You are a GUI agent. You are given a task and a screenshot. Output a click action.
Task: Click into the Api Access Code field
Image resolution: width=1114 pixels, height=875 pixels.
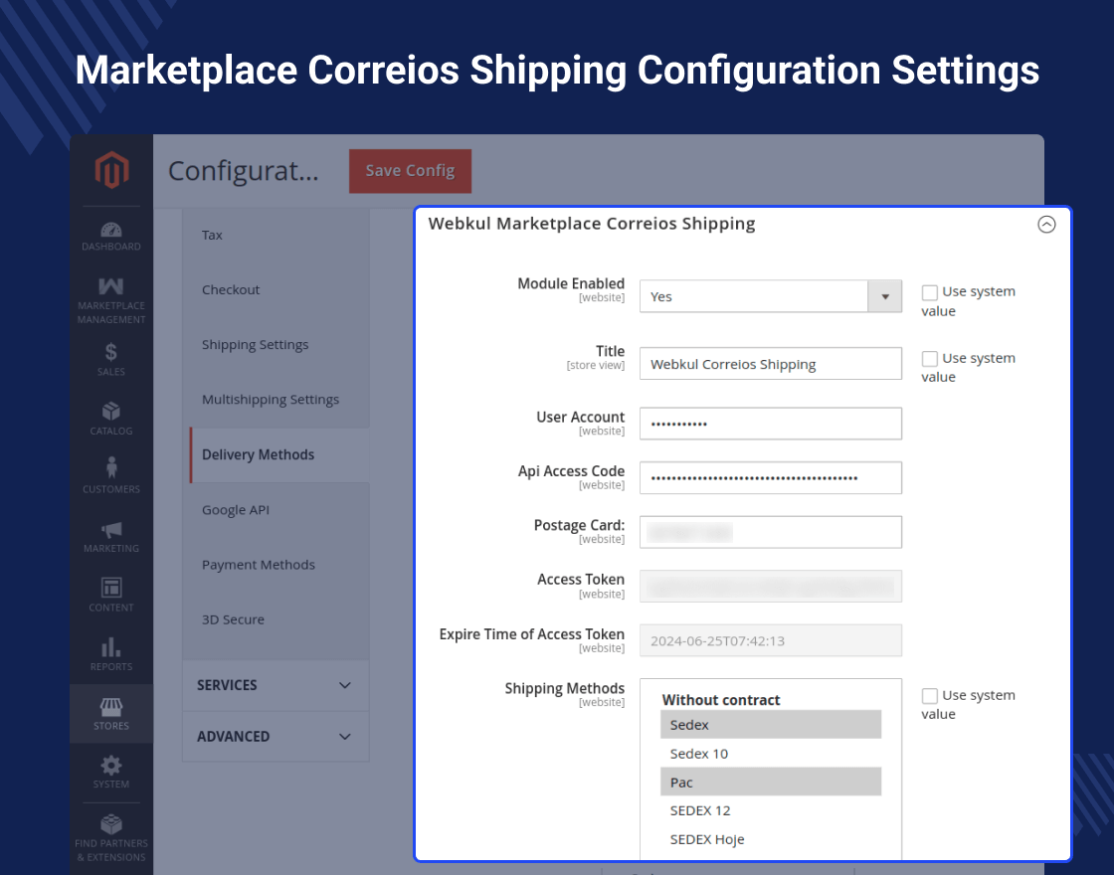(771, 478)
